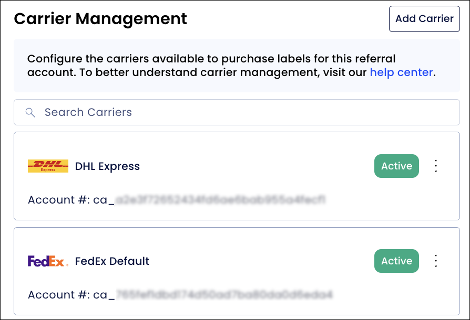The height and width of the screenshot is (320, 470).
Task: Open DHL Express three-dot options menu
Action: (x=436, y=166)
